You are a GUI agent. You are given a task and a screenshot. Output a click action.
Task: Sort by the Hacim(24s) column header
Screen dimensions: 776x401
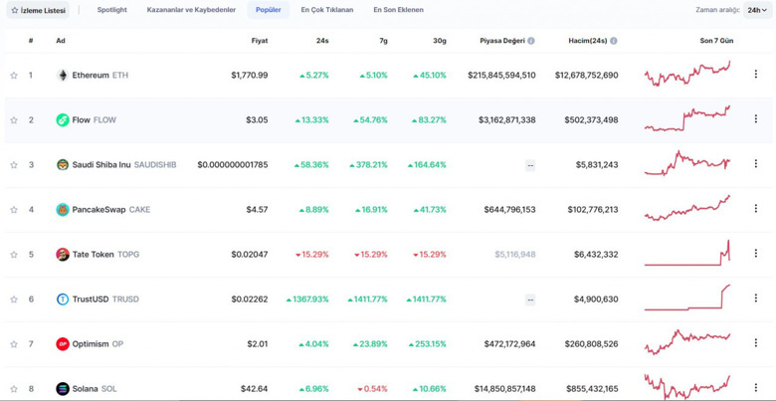587,41
